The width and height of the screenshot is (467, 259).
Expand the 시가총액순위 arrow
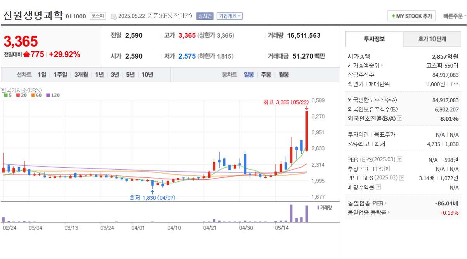pos(382,66)
